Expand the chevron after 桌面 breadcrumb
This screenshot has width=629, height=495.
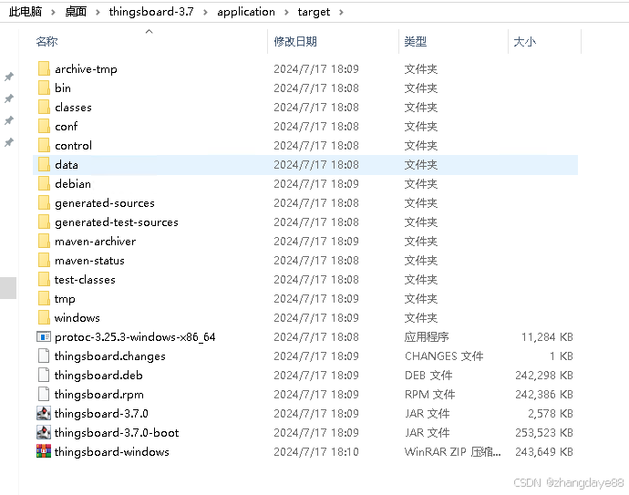click(x=98, y=13)
